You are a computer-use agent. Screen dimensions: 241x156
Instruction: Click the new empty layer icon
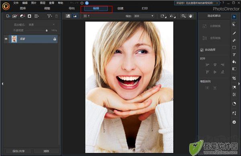8,16
